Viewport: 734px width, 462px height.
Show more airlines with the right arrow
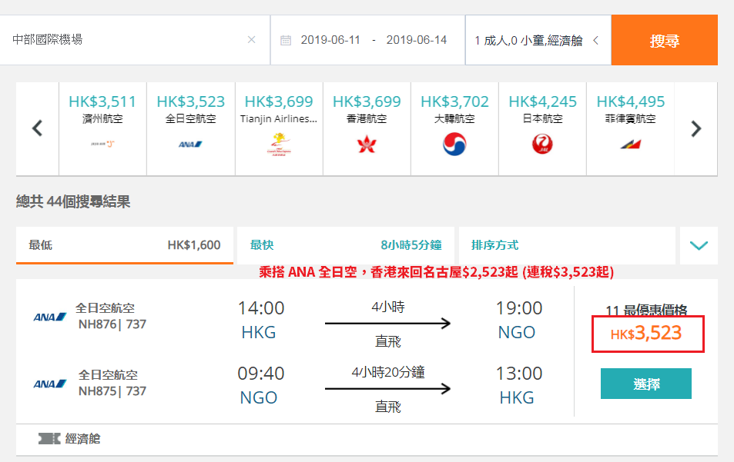pyautogui.click(x=696, y=128)
